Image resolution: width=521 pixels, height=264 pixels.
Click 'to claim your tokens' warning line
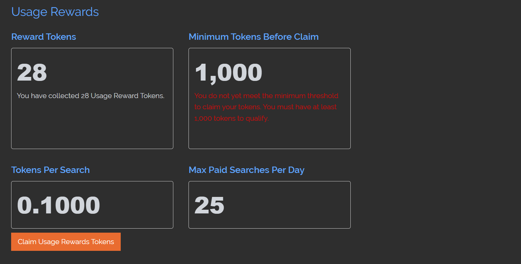coord(228,107)
